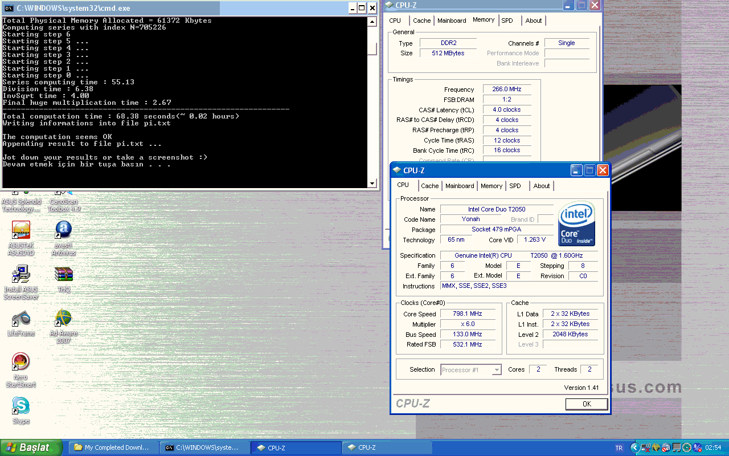This screenshot has height=456, width=729.
Task: Click the Name field Intel Core Duo T2050
Action: click(x=497, y=209)
